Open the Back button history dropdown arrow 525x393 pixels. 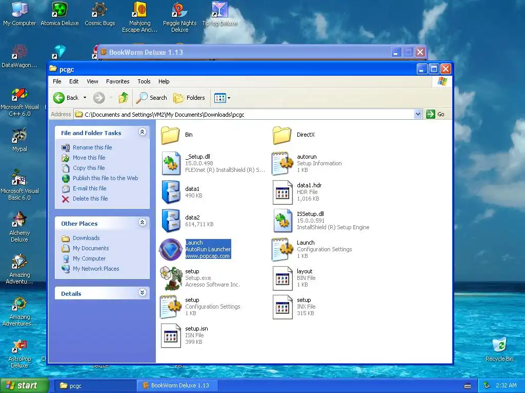coord(85,98)
